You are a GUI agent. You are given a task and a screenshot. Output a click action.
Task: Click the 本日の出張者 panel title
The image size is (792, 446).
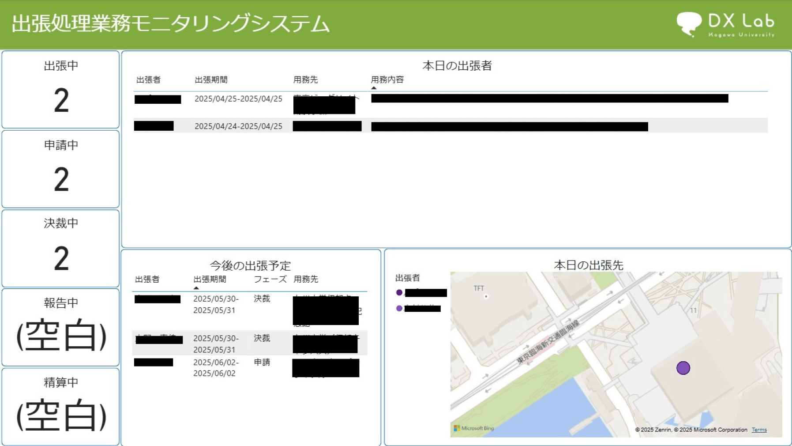pos(457,66)
